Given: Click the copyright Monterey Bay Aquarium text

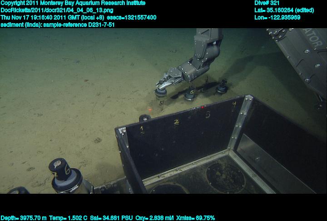Looking at the screenshot, I should (x=73, y=3).
